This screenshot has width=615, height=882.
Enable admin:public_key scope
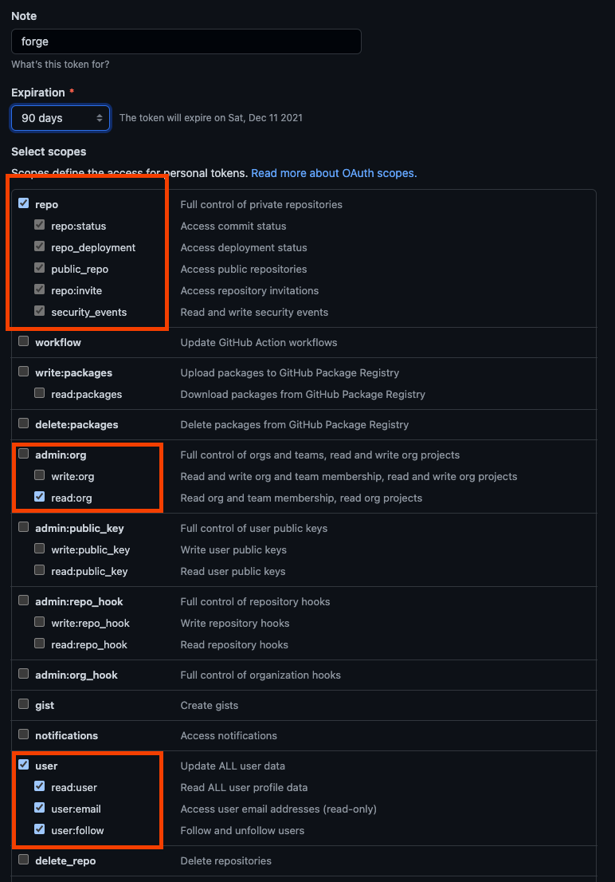[x=24, y=526]
